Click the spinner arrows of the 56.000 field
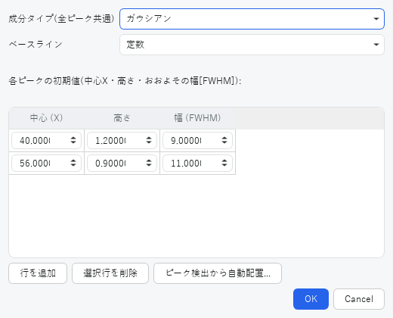The width and height of the screenshot is (393, 318). click(73, 163)
